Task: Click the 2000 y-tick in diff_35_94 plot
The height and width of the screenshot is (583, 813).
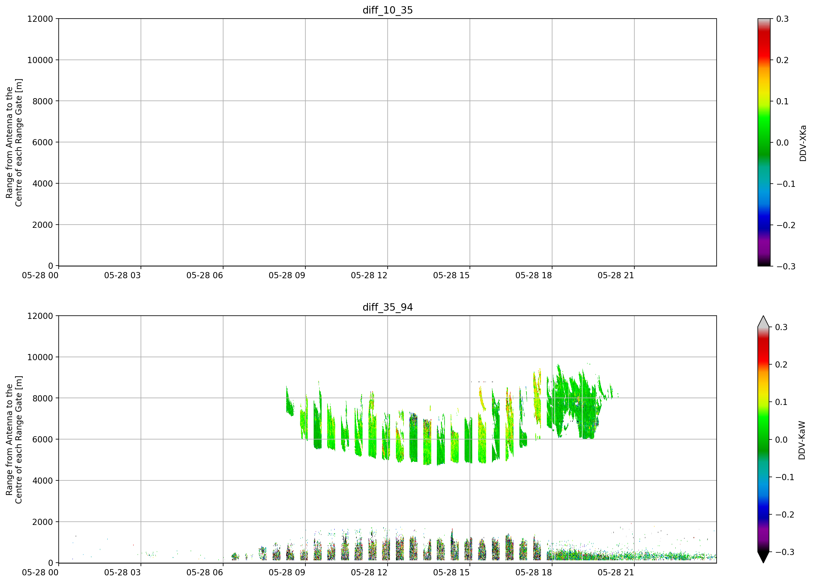Action: point(43,522)
